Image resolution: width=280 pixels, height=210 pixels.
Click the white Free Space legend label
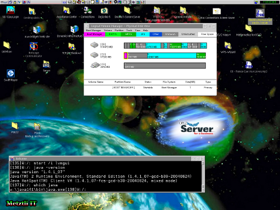[x=207, y=34]
